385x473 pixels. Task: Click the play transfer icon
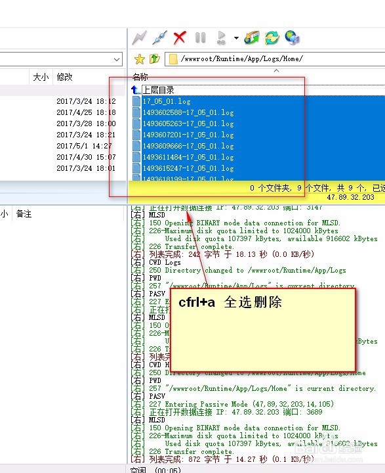coord(222,38)
